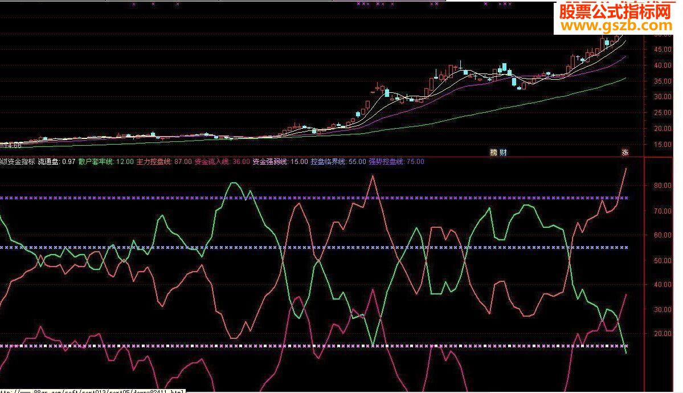Click the 涨 marker at chart's right edge
683x393 pixels.
(x=625, y=153)
